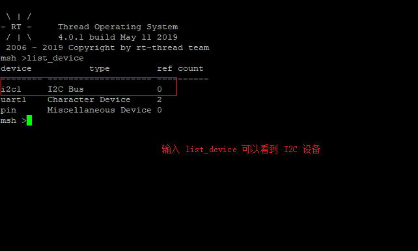Click the green terminal cursor block
This screenshot has height=251, width=418.
(29, 120)
